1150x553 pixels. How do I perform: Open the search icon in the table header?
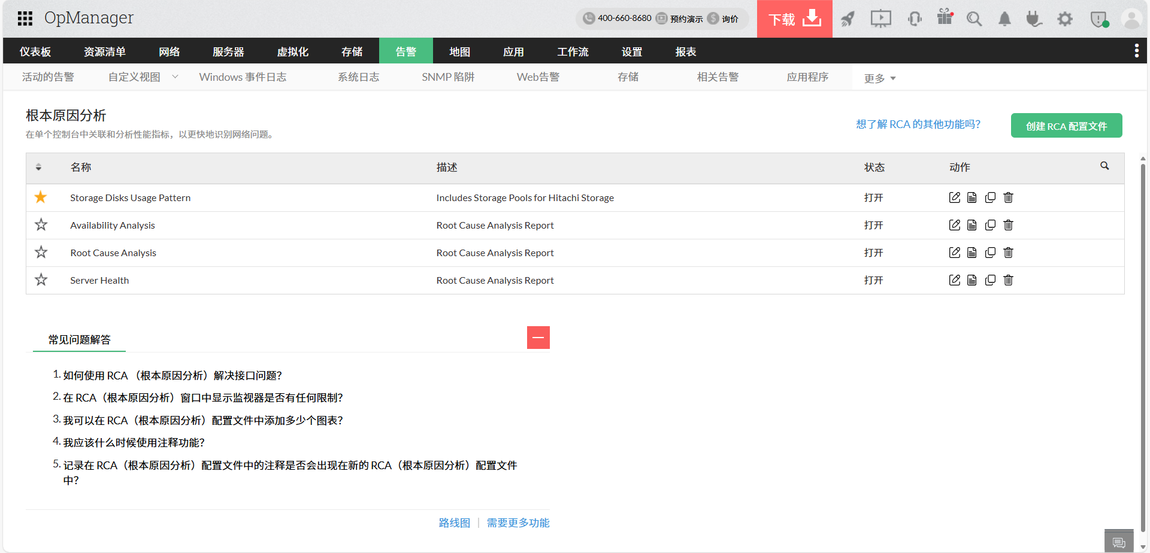point(1105,166)
